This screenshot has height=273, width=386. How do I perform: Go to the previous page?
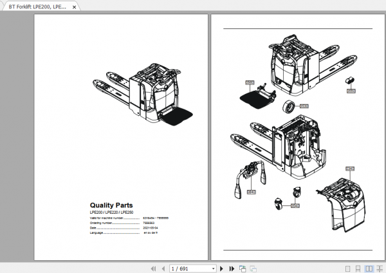tap(163, 268)
